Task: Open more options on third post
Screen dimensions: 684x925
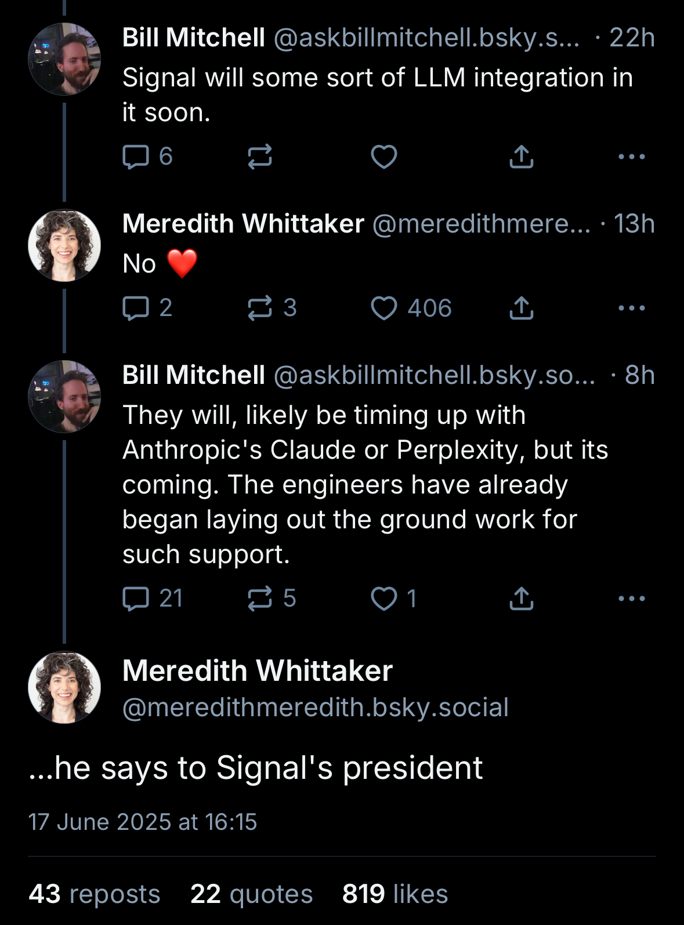Action: 631,598
